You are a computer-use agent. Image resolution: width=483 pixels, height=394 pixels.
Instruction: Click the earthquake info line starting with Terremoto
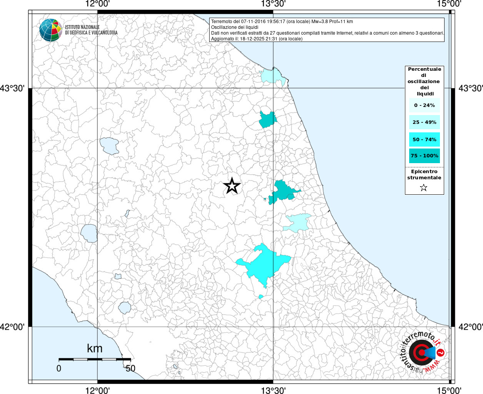[282, 22]
